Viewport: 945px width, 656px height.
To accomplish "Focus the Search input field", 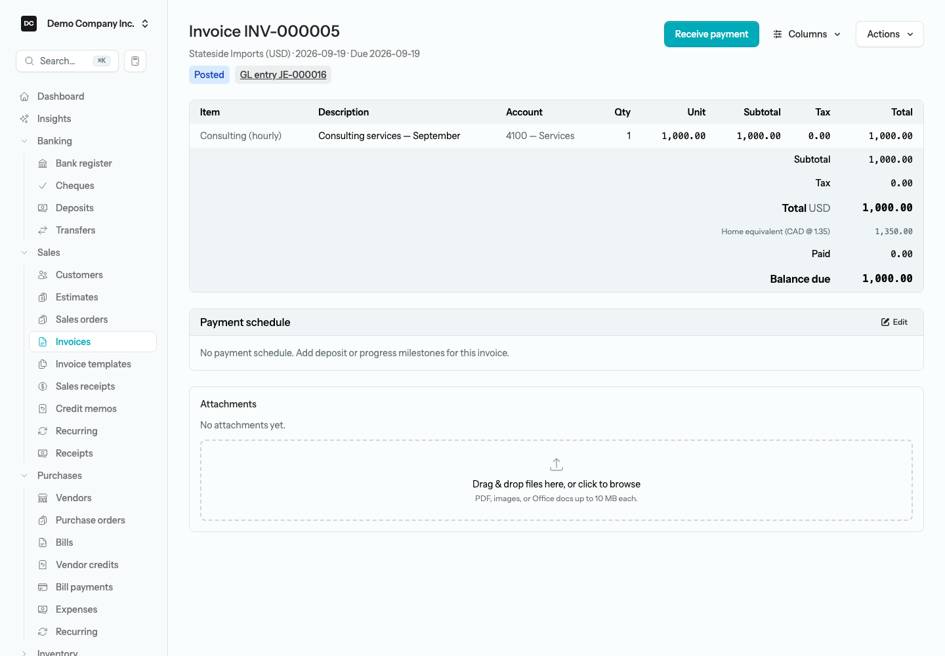I will coord(67,61).
